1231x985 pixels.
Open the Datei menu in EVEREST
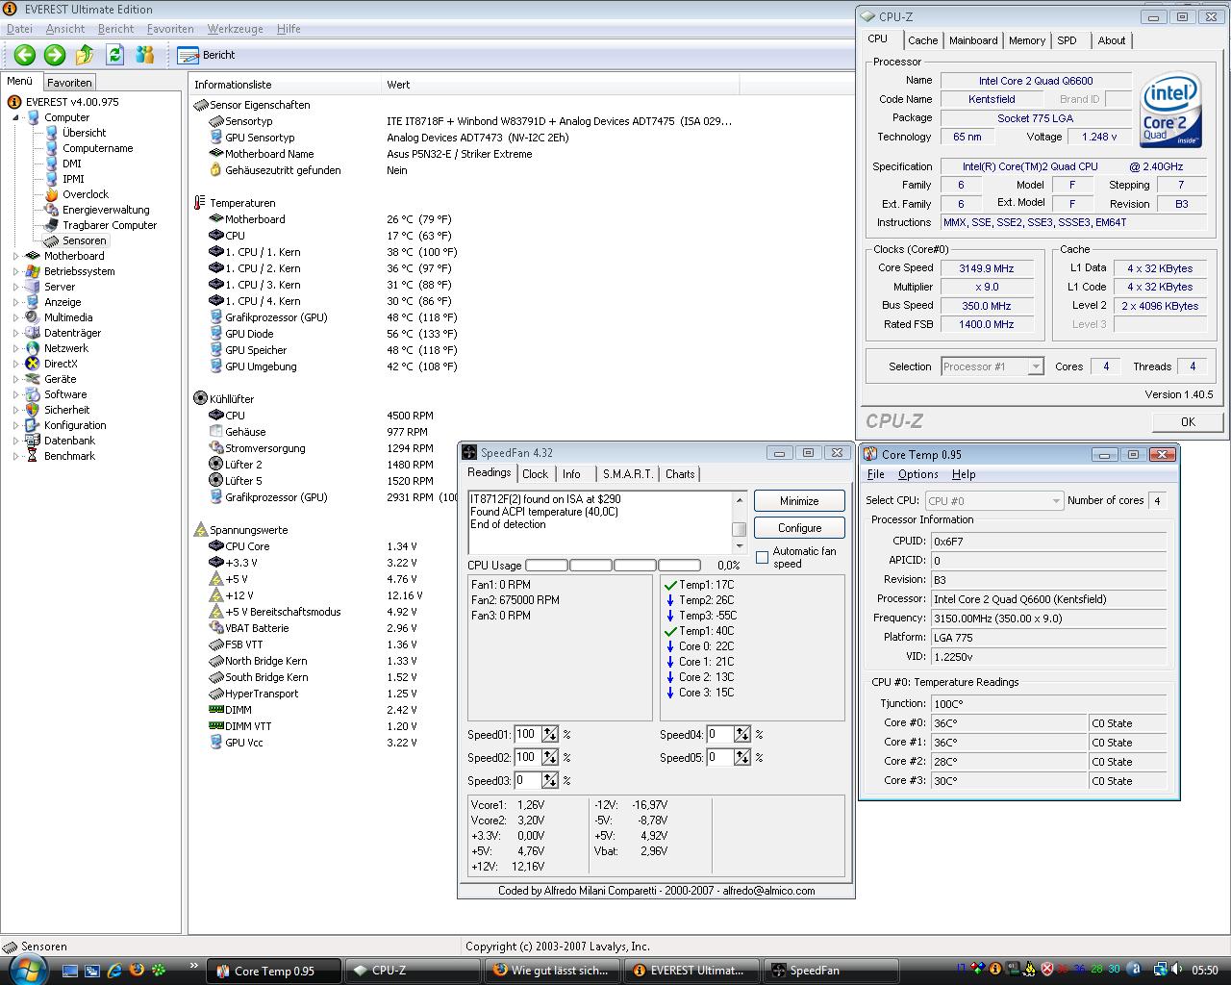tap(19, 29)
